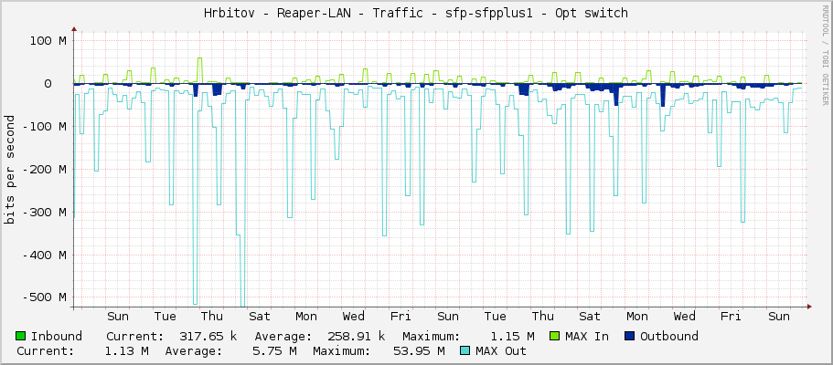This screenshot has height=365, width=833.
Task: Click the first 'Sun' x-axis label
Action: [118, 317]
